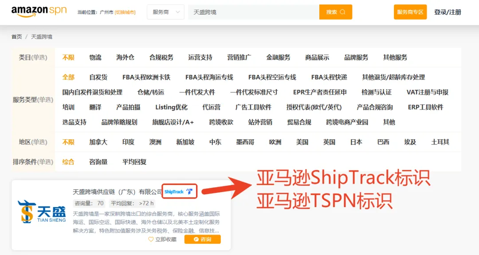
Task: Choose 培训 service type
Action: click(68, 107)
